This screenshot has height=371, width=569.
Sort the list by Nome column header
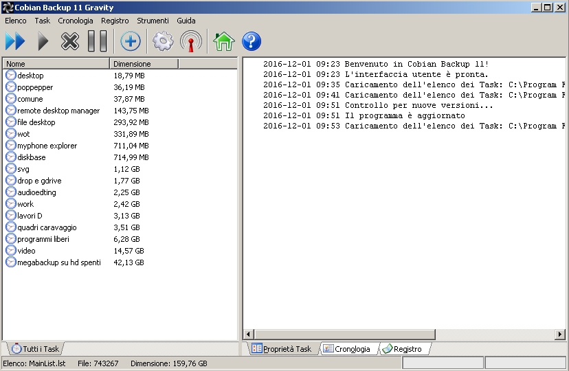56,64
